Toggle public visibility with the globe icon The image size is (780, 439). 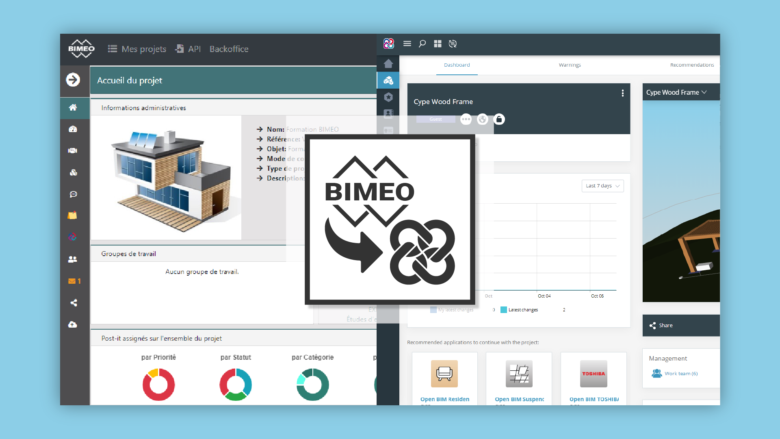483,119
